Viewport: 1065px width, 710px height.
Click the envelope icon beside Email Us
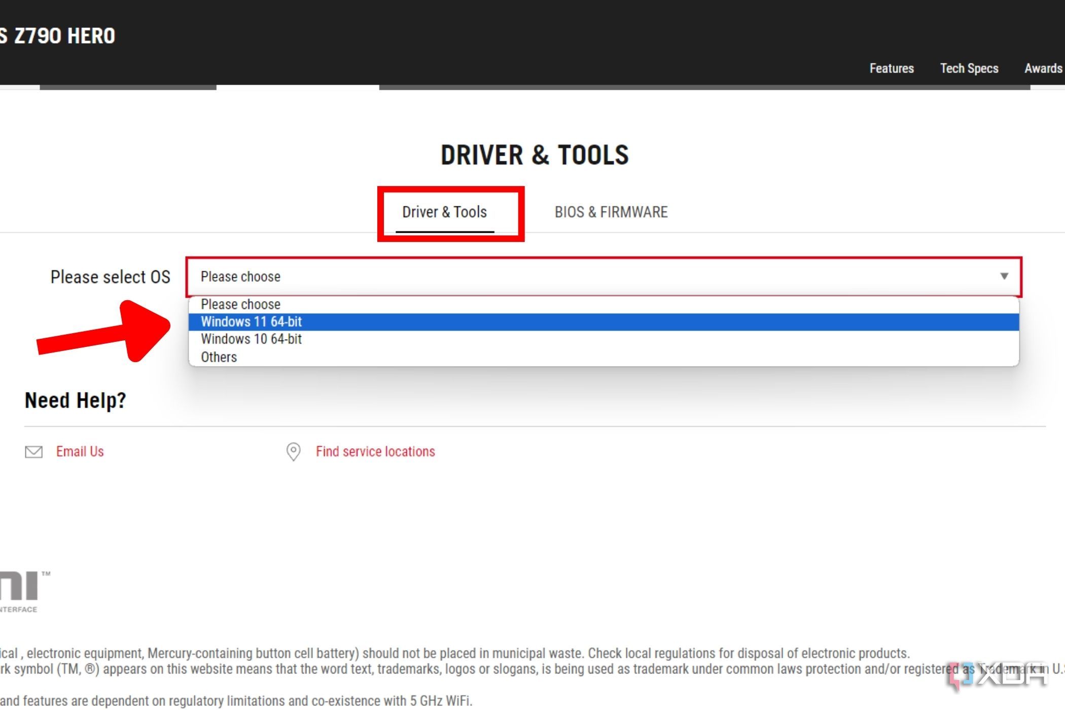tap(34, 451)
